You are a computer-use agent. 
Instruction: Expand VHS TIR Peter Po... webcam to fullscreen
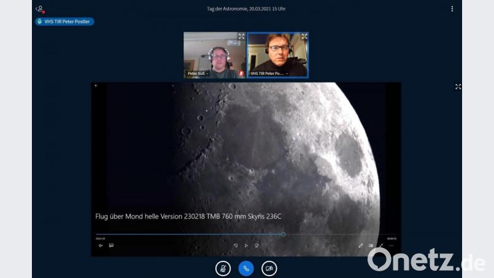pyautogui.click(x=304, y=37)
